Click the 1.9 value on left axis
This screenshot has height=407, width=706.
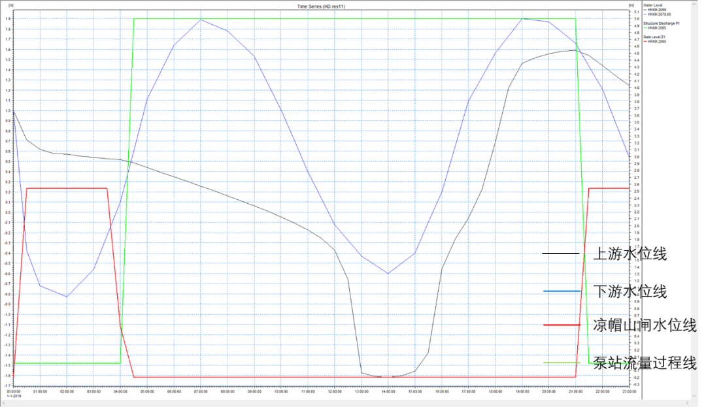(8, 19)
